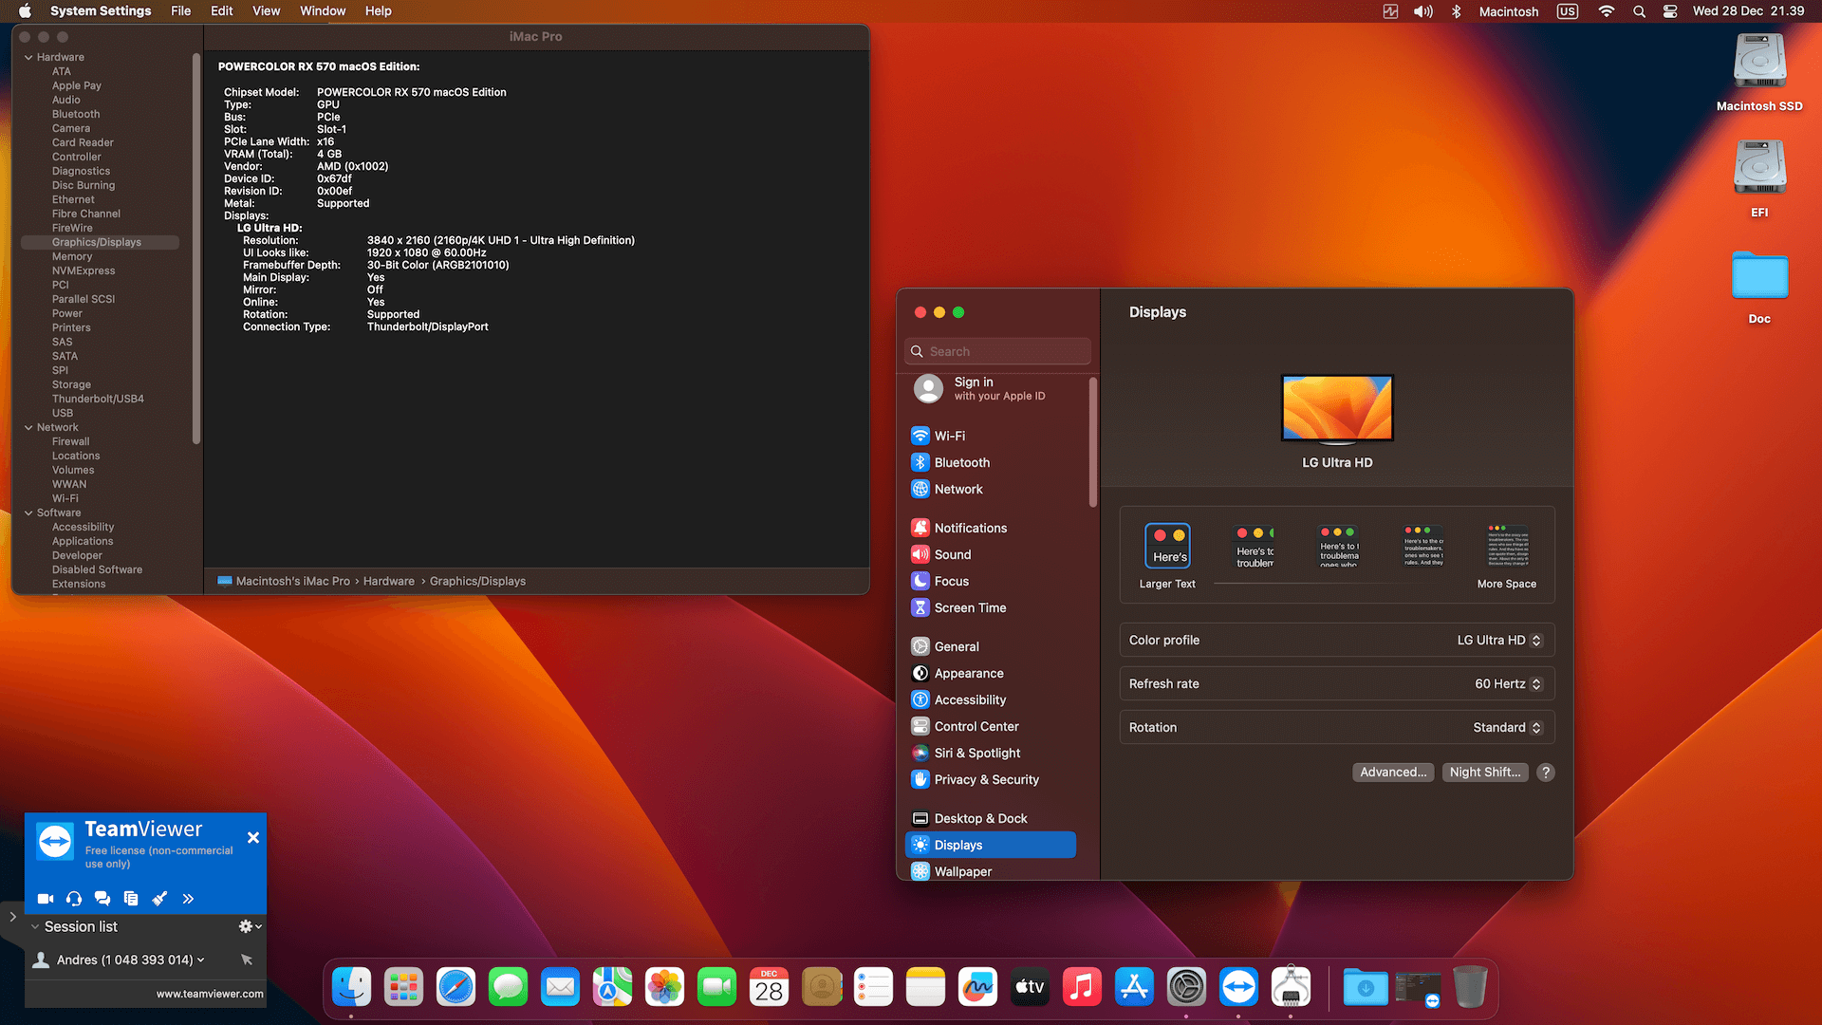1822x1025 pixels.
Task: Collapse the Hardware tree section
Action: point(28,58)
